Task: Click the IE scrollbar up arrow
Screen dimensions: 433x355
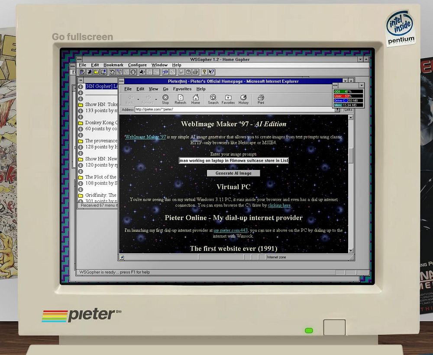Action: point(351,118)
